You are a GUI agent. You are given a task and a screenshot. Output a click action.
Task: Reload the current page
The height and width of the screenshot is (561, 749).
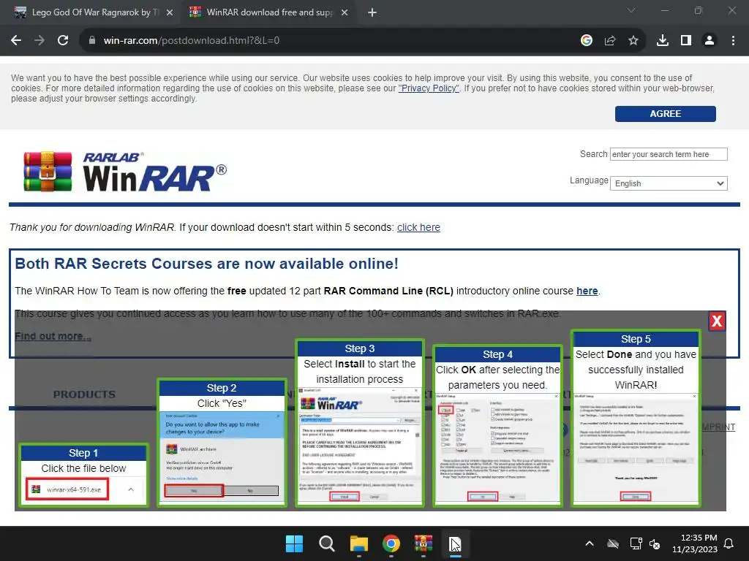[63, 41]
